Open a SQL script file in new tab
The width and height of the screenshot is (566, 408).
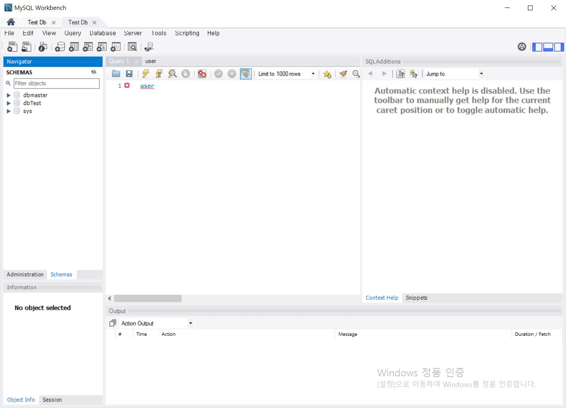[26, 47]
